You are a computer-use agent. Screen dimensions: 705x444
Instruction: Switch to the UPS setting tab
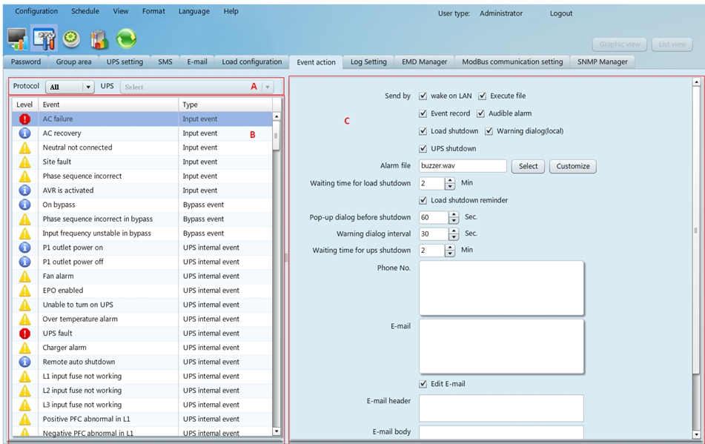click(125, 62)
